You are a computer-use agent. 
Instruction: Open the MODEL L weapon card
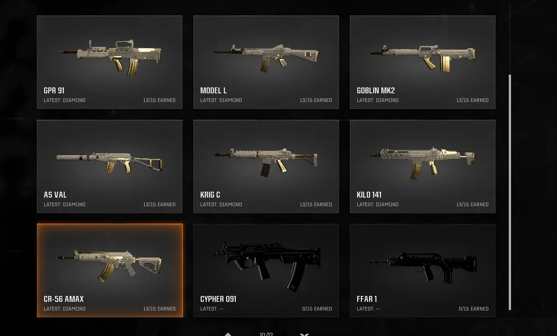pos(266,62)
